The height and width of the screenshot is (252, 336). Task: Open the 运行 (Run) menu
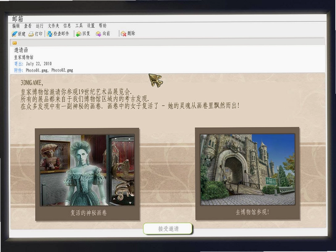click(39, 26)
